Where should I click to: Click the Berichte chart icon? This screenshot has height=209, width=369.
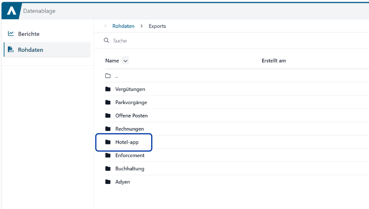[x=11, y=34]
